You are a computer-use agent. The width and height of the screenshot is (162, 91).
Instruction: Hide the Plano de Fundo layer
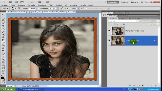click(109, 40)
